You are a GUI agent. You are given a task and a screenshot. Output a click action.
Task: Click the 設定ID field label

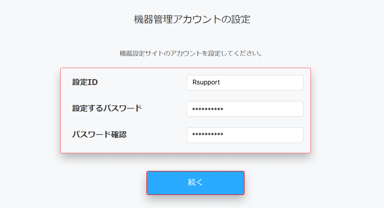pyautogui.click(x=85, y=82)
